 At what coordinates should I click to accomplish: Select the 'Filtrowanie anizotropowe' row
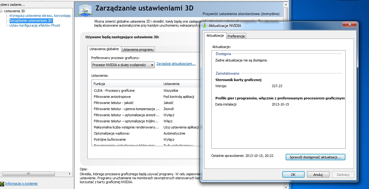(146, 97)
